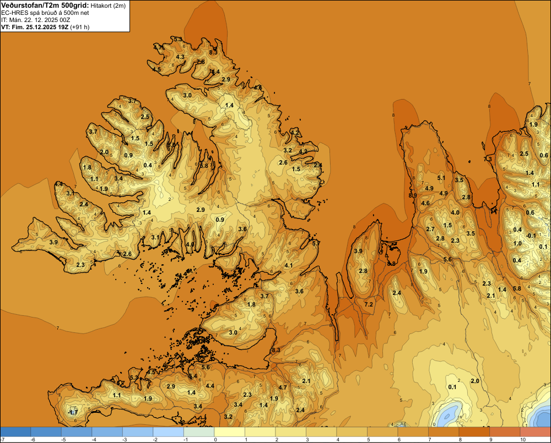Click the 7.2 temperature label
Viewport: 551px width, 443px height.
(x=369, y=304)
